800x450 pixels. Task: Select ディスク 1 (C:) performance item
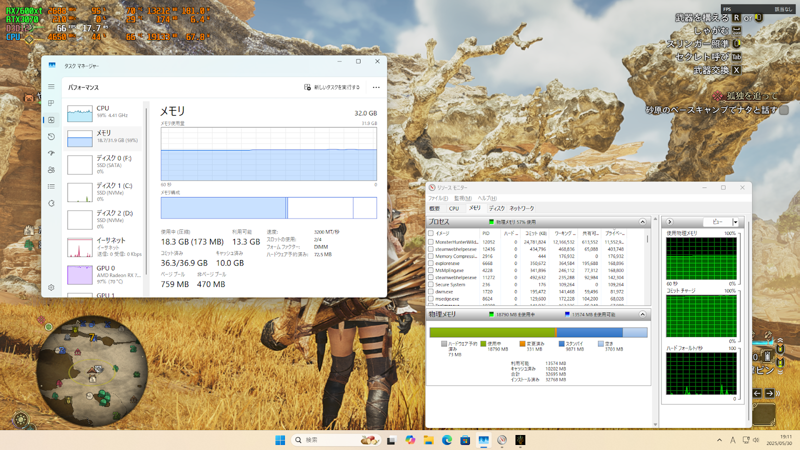(x=104, y=192)
